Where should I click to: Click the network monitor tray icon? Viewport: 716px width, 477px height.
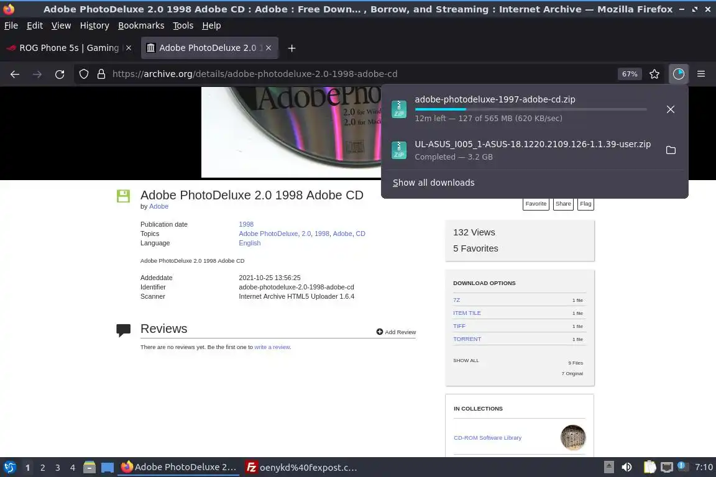667,467
